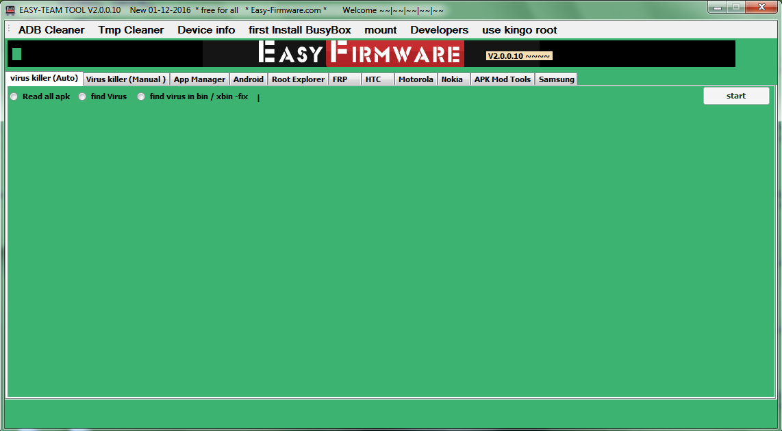Switch to the FRP tab
Screen dimensions: 782x431
pyautogui.click(x=344, y=79)
